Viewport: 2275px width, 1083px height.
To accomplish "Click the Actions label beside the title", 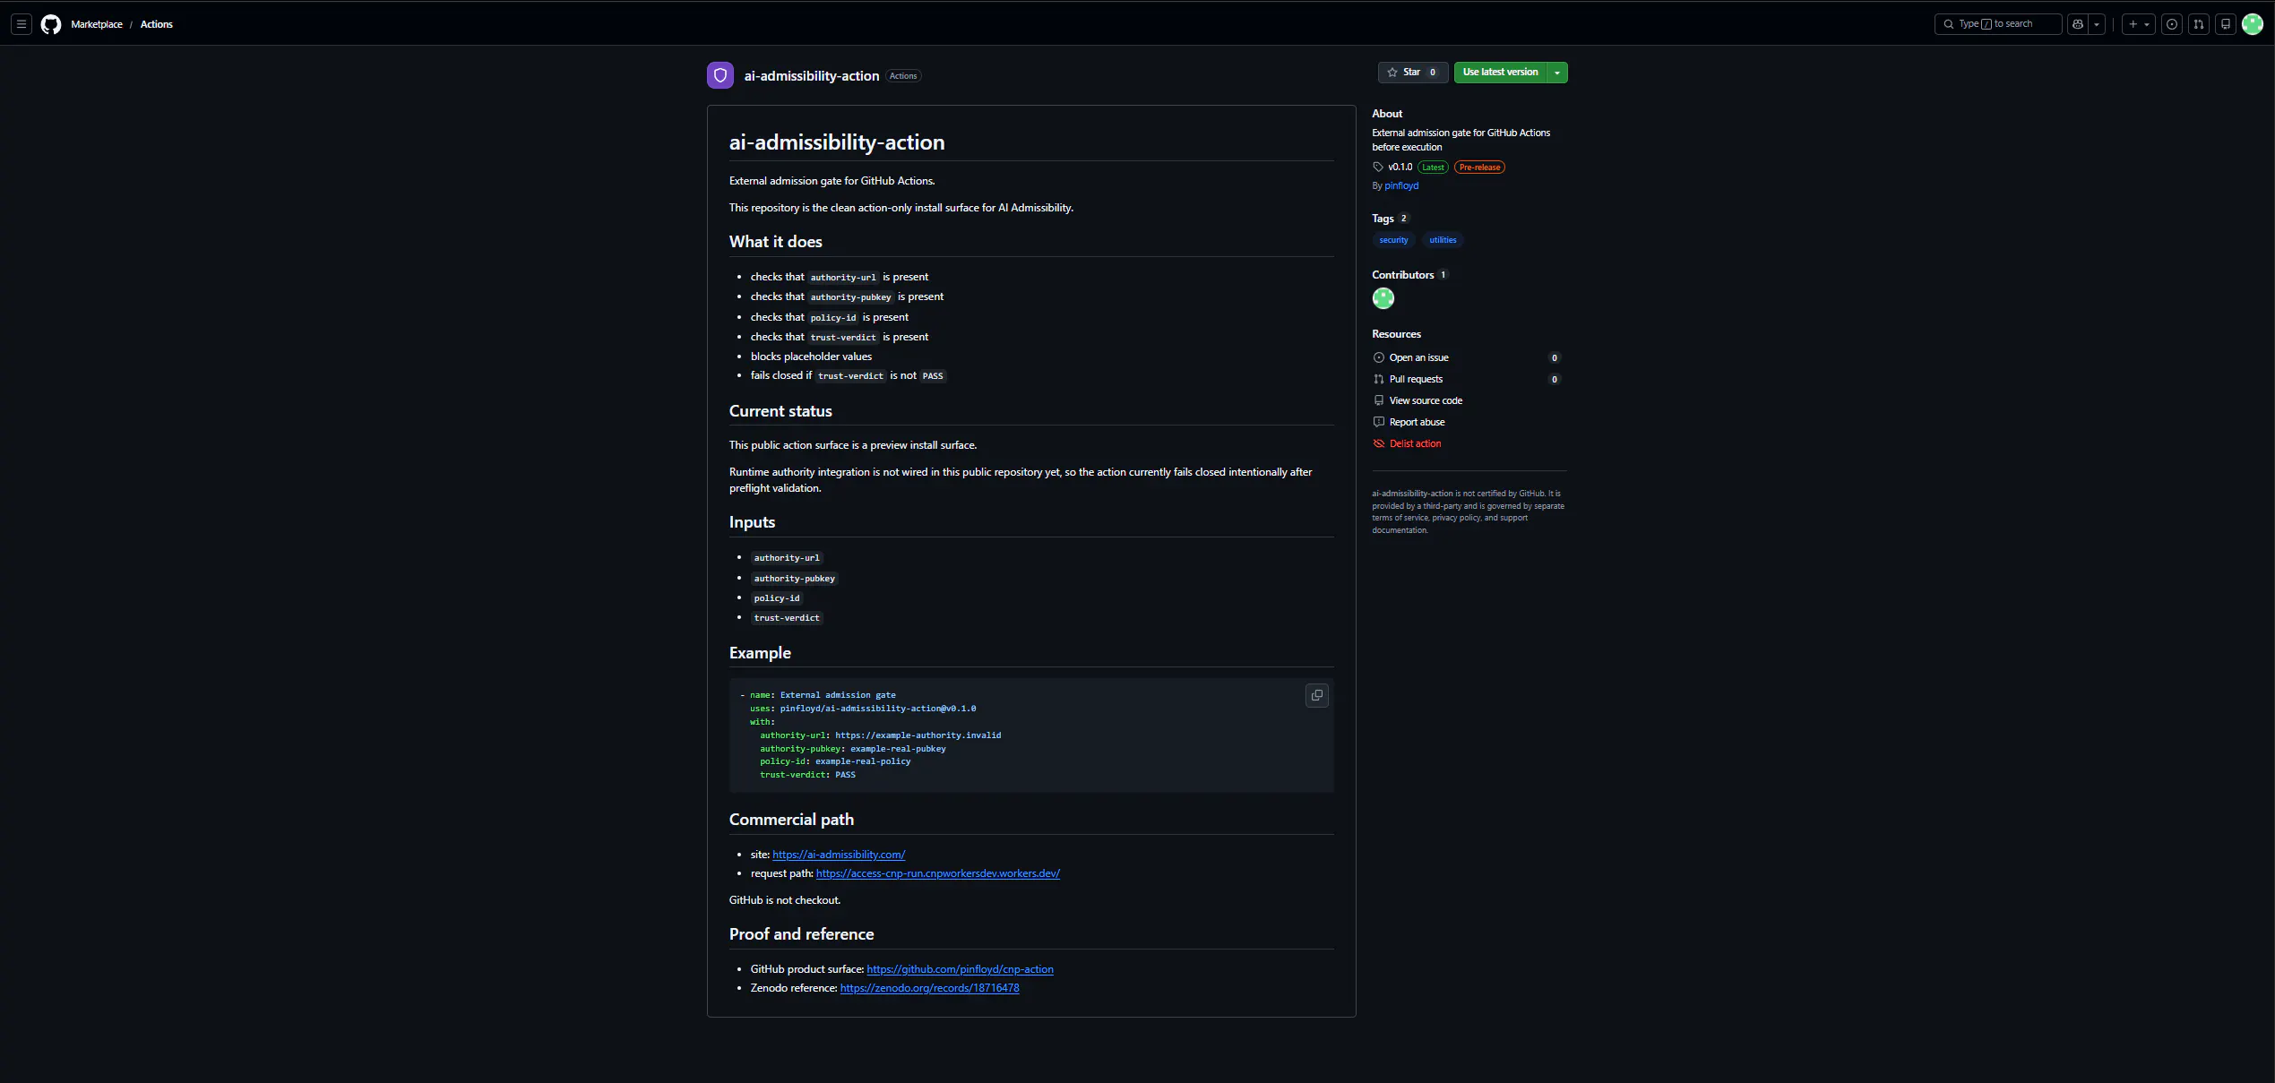I will pyautogui.click(x=903, y=76).
